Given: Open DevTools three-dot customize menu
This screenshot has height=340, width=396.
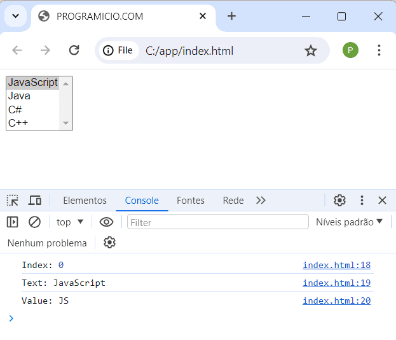Looking at the screenshot, I should (362, 201).
